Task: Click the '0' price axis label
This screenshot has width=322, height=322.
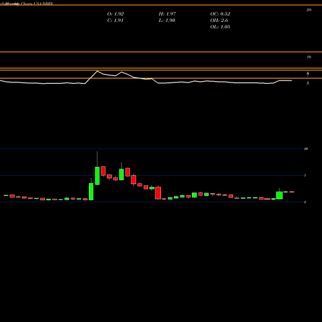Action: click(305, 202)
